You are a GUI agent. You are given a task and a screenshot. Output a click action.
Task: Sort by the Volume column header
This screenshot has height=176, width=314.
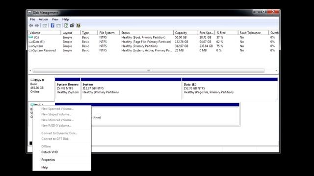[44, 33]
